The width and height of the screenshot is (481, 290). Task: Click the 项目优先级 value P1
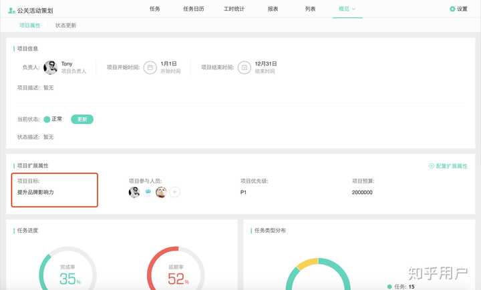tap(243, 192)
